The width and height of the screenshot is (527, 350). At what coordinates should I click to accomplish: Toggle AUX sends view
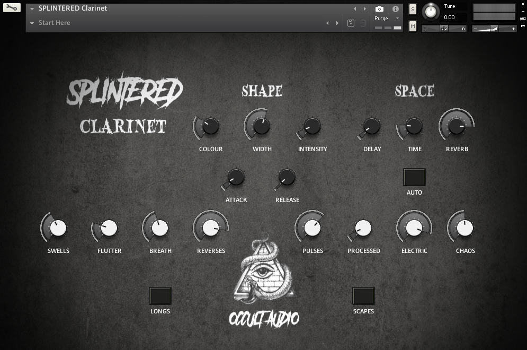523,19
